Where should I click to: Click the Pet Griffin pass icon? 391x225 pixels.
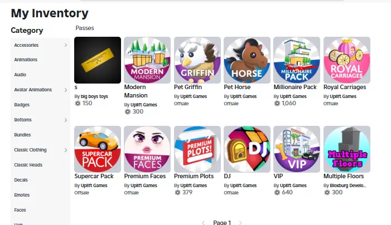tap(197, 60)
